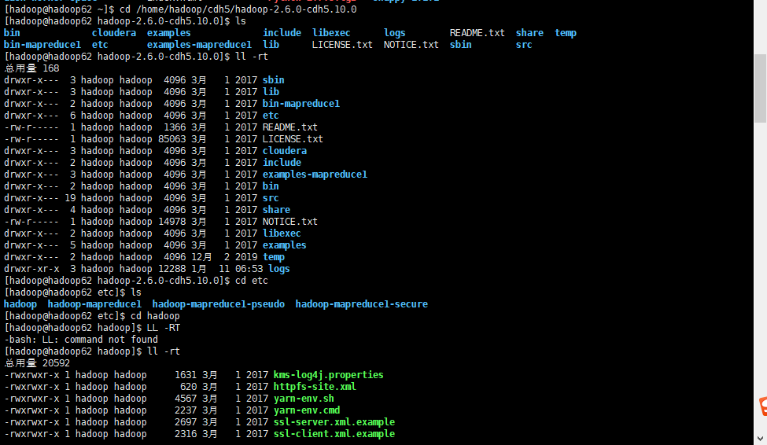
Task: Click the hadoop-mapreduce1-secure directory name
Action: 362,304
